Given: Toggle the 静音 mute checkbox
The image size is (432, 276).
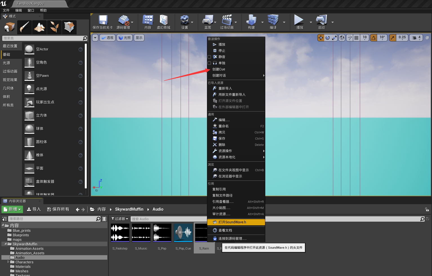Looking at the screenshot, I should click(209, 57).
